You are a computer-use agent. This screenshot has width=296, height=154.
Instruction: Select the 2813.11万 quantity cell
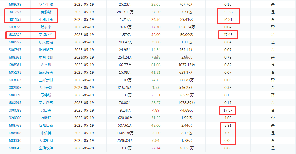point(125,12)
